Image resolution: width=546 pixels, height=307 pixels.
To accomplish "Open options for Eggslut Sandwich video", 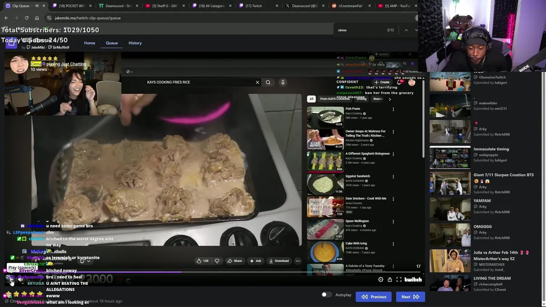I will point(393,177).
